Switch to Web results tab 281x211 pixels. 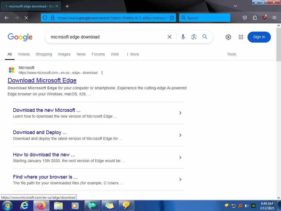[115, 54]
